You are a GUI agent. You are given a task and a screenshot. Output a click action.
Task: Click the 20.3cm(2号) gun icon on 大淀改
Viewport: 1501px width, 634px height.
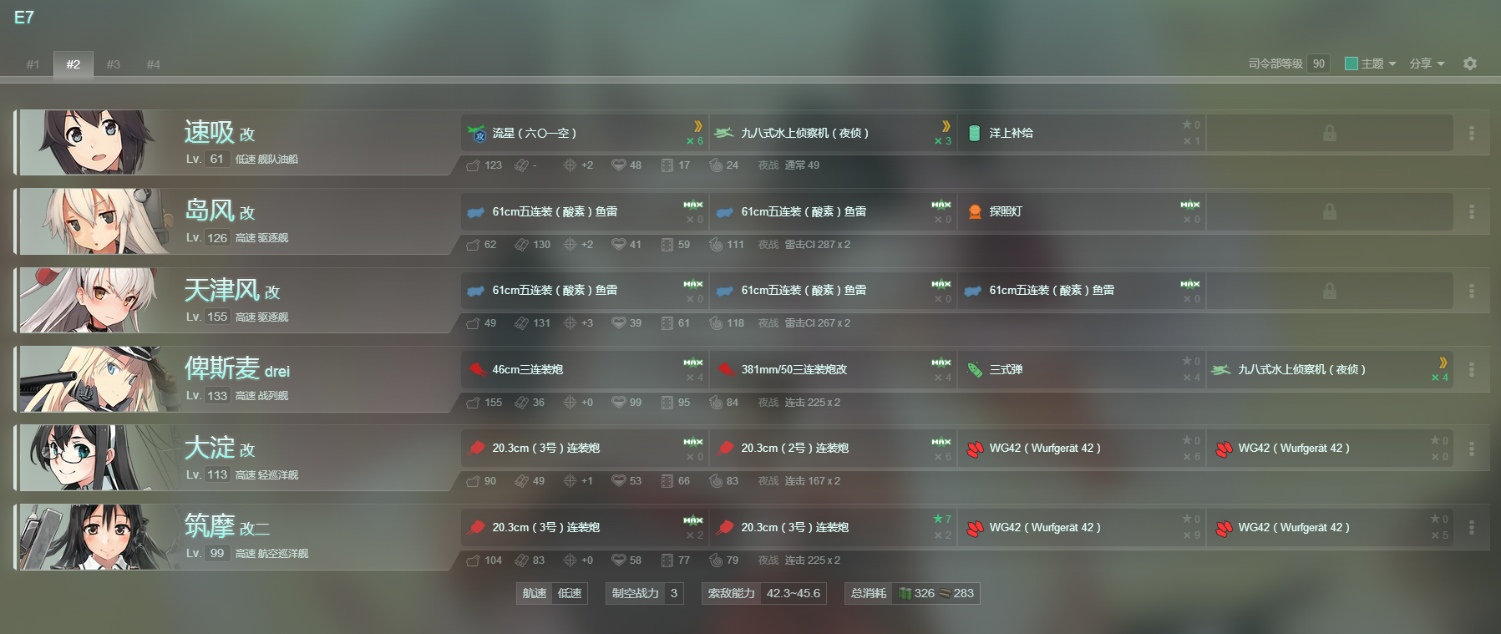coord(725,448)
